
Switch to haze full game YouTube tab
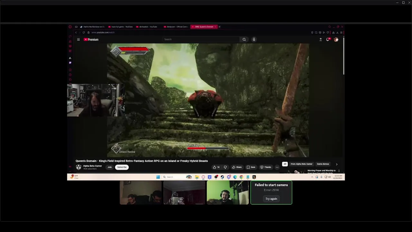coord(120,27)
